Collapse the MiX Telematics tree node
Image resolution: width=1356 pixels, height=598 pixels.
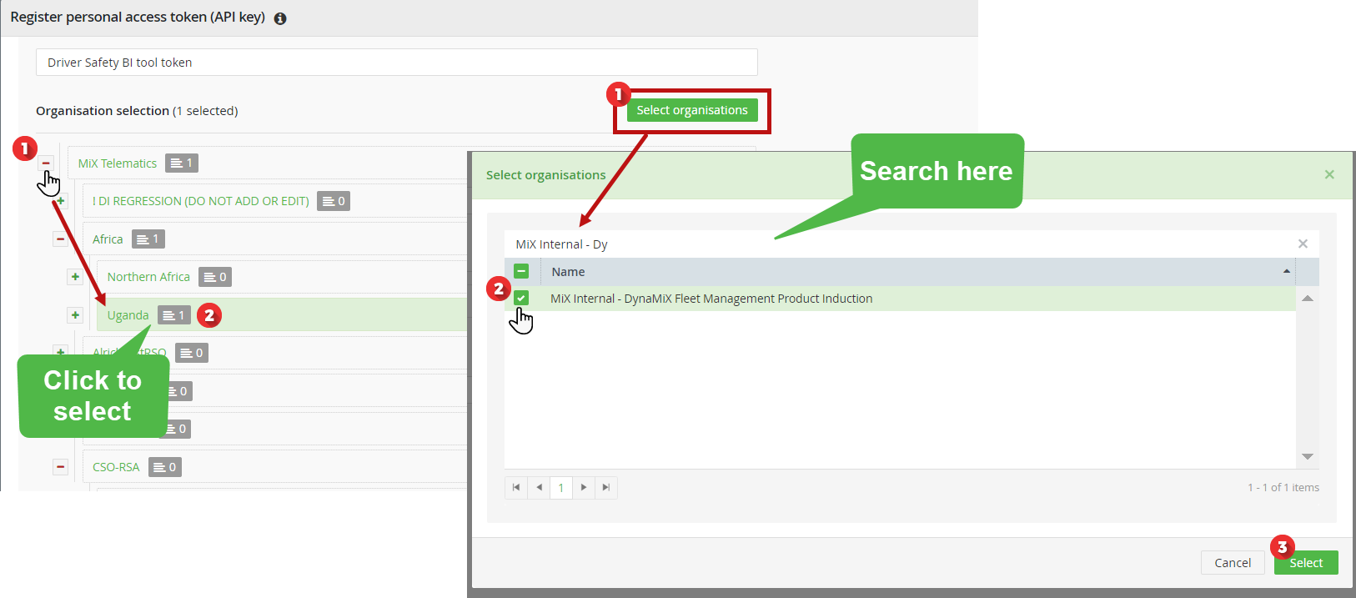point(46,163)
